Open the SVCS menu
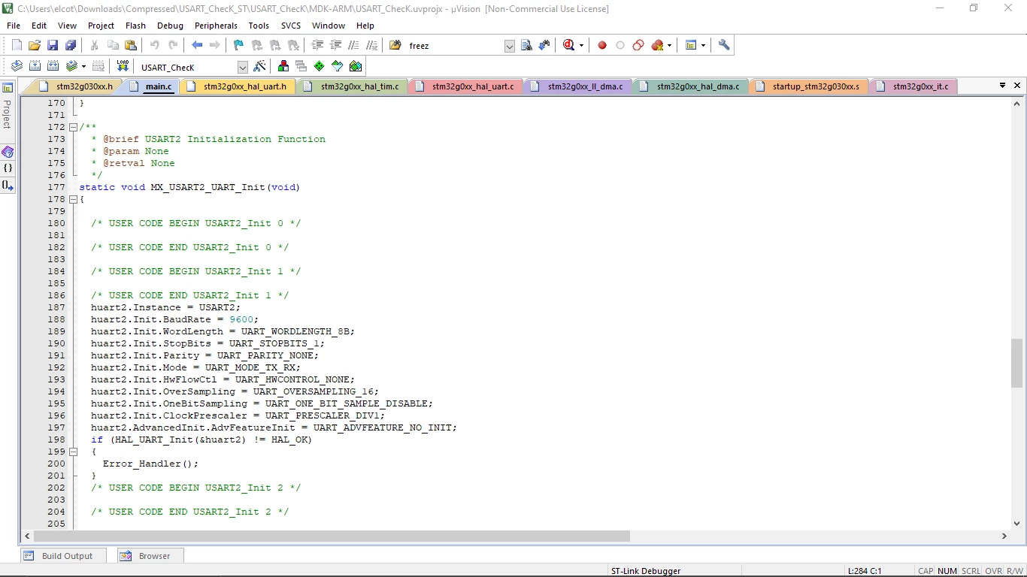 click(x=291, y=26)
